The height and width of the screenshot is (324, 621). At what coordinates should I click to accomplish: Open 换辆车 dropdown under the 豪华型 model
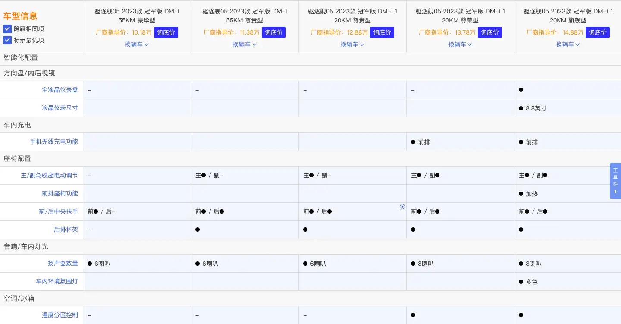(137, 44)
